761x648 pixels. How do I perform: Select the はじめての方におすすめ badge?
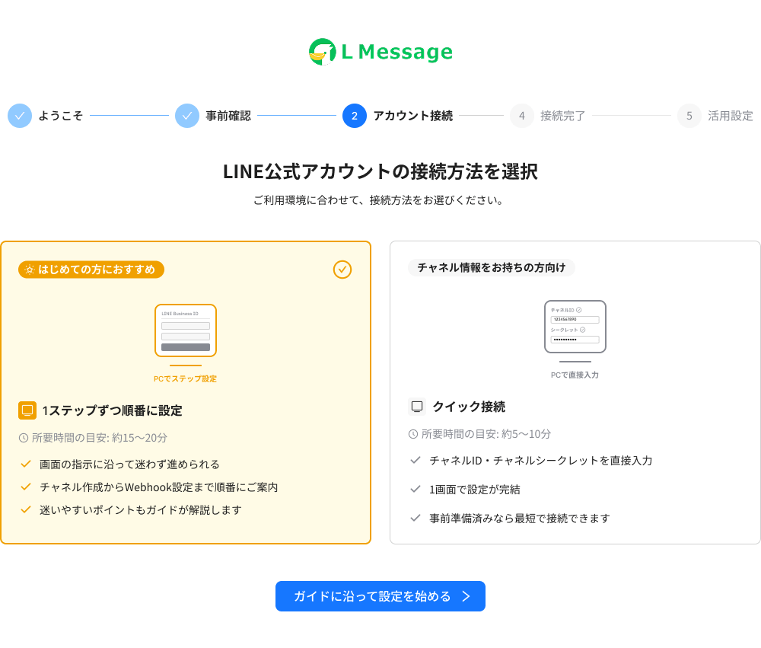click(91, 270)
